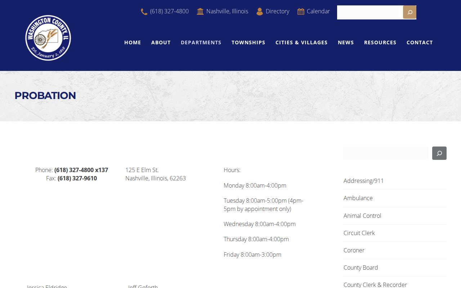The image size is (461, 288).
Task: Open the ABOUT menu item
Action: coord(161,42)
